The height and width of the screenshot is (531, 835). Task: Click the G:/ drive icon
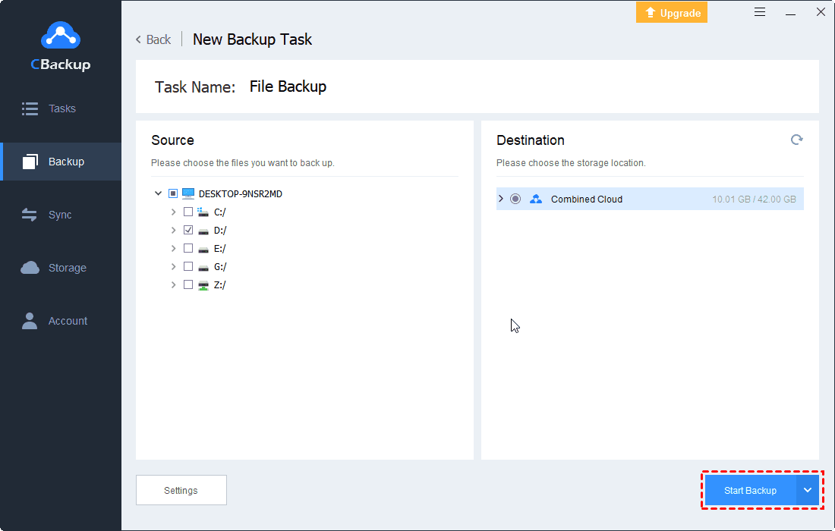coord(203,267)
